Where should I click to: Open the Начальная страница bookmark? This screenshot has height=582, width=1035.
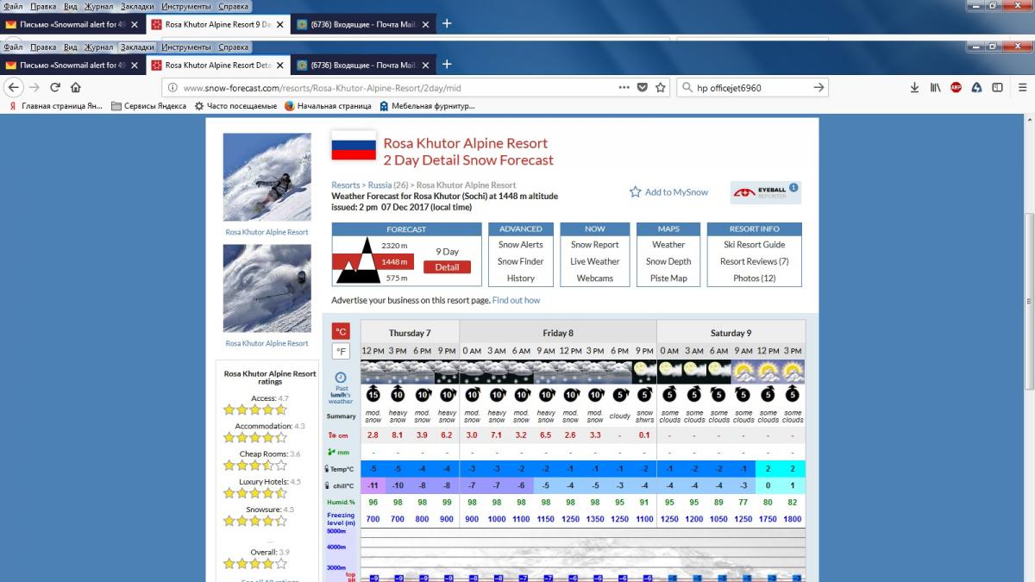pos(328,106)
